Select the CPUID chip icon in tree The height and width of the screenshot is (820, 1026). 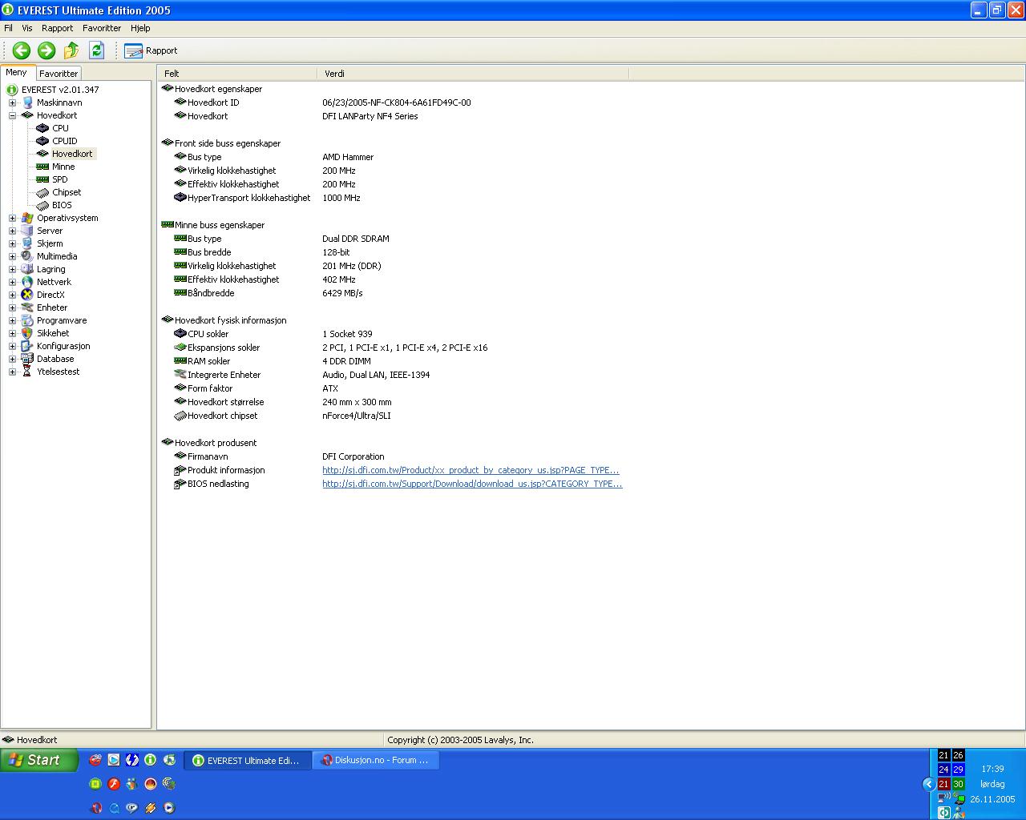coord(42,141)
